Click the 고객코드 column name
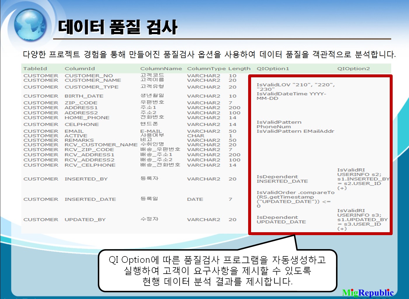The height and width of the screenshot is (299, 409). (x=152, y=75)
